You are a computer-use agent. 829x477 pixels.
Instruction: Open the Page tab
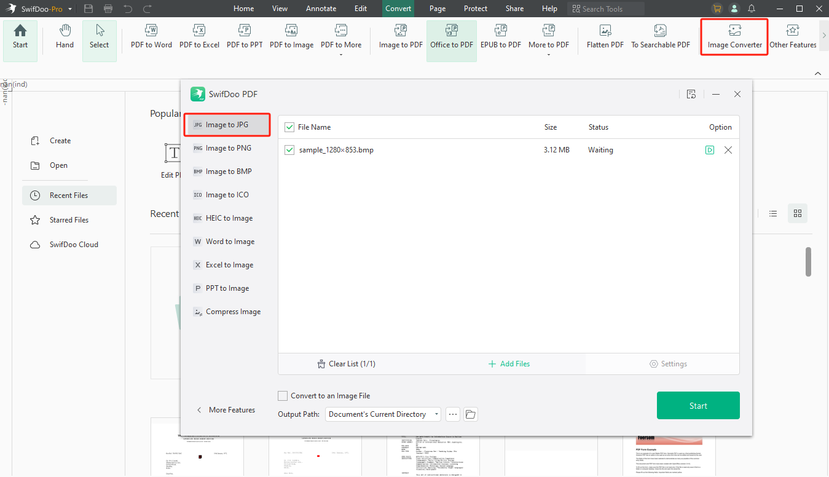tap(438, 9)
